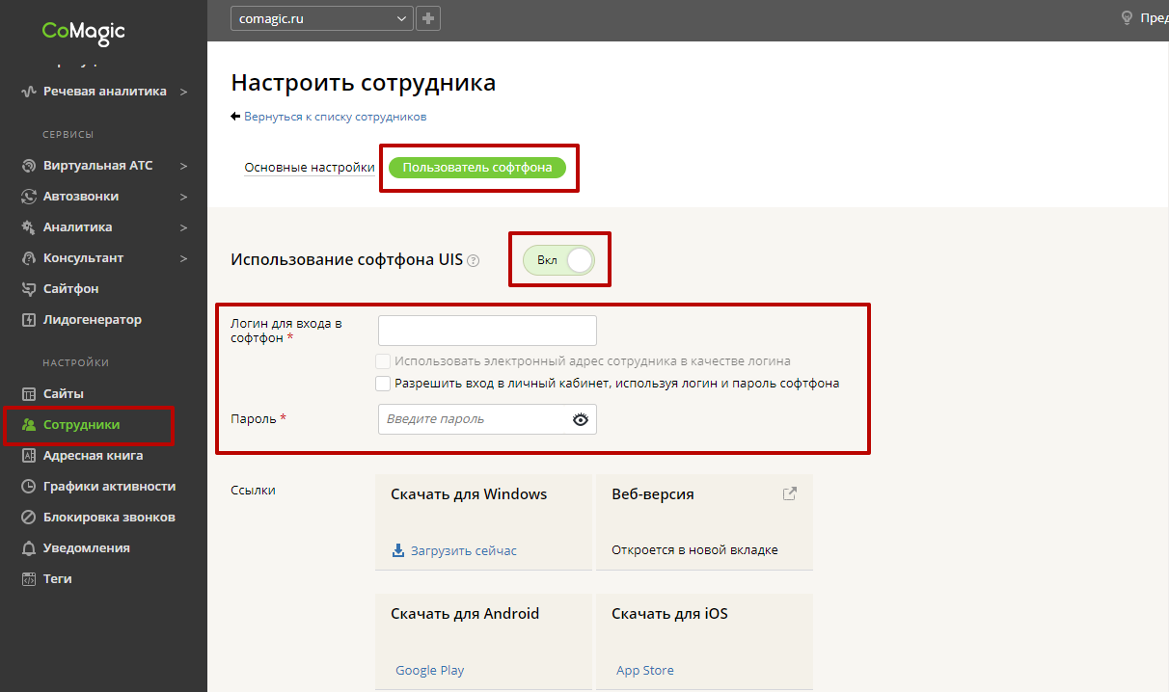Click the help question mark near softphone UIS

(x=473, y=260)
